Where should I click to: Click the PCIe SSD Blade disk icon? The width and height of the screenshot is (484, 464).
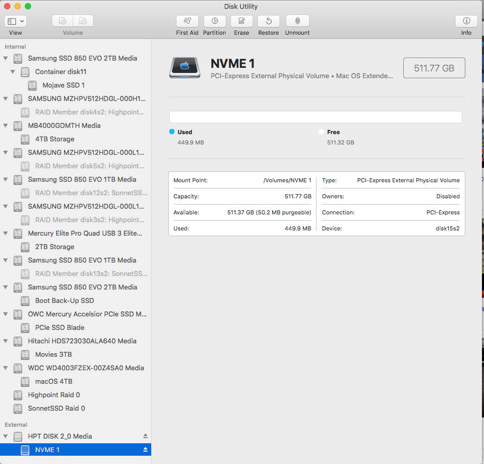(25, 328)
